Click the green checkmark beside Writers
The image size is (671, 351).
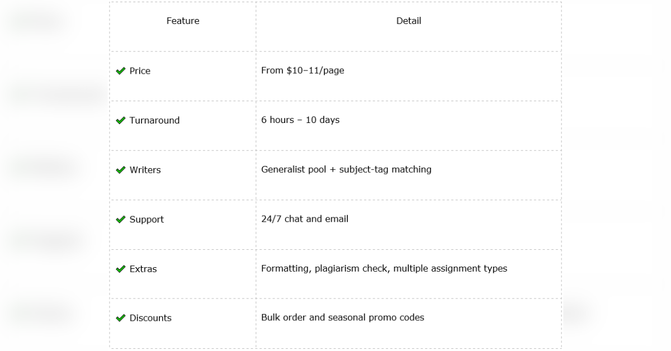pos(120,170)
